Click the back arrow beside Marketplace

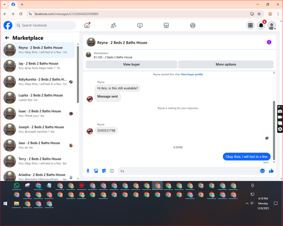point(7,38)
